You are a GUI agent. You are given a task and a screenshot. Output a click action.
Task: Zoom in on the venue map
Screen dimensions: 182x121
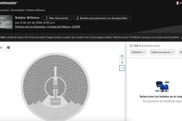[122, 62]
